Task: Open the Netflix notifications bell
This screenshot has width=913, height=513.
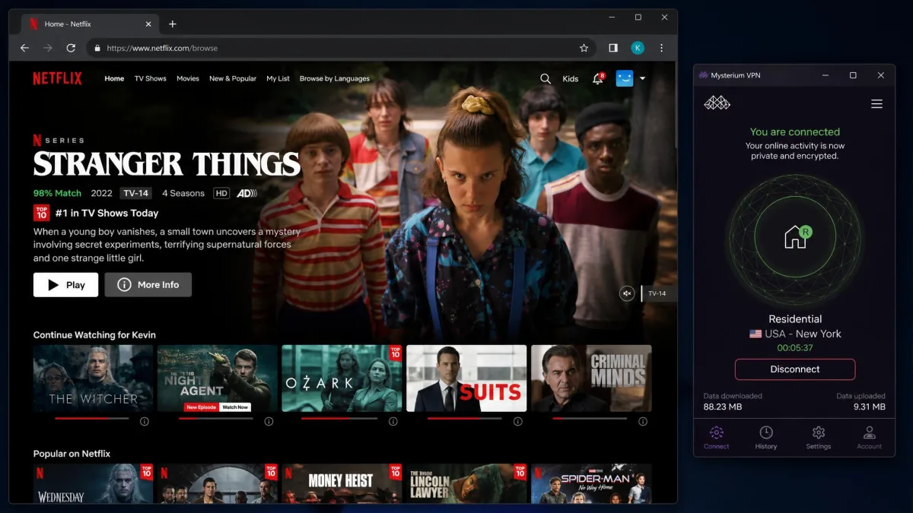Action: 598,78
